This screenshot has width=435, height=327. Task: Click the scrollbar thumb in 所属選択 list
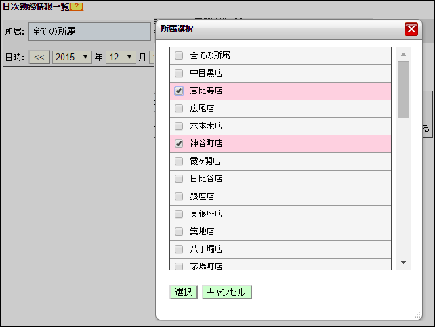coord(403,89)
